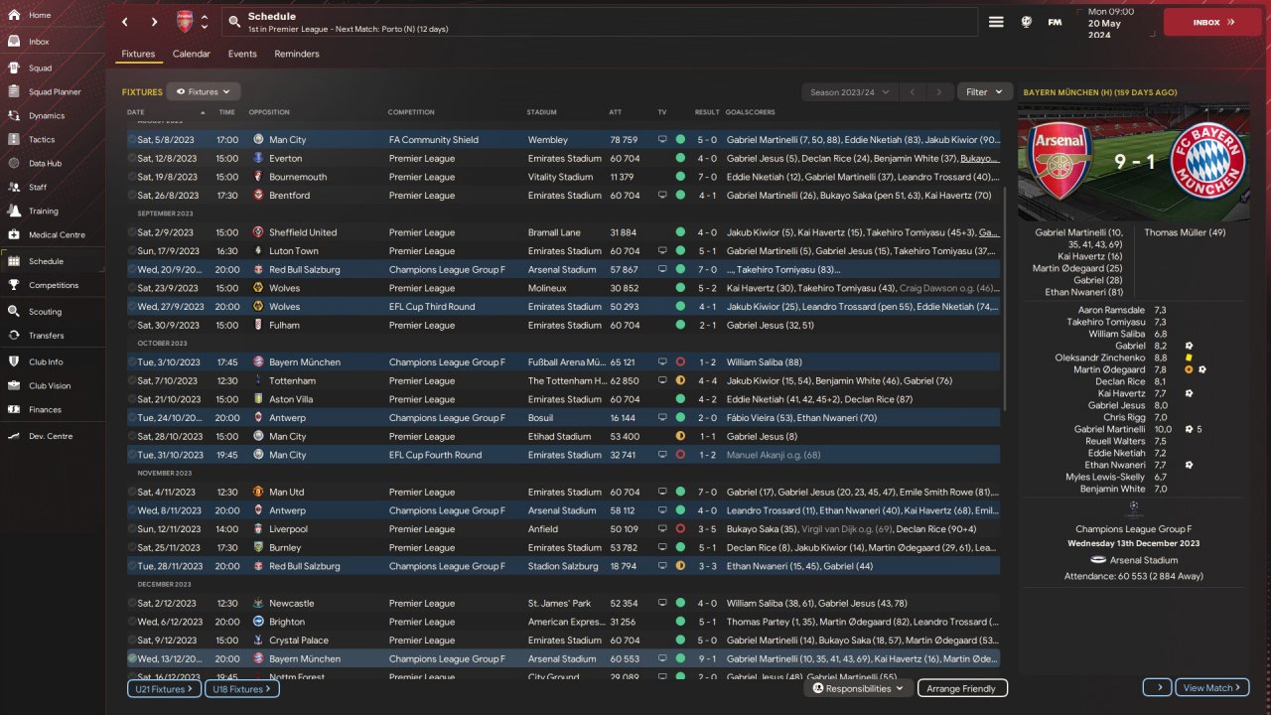Toggle row selector for Fulham fixture

[132, 325]
